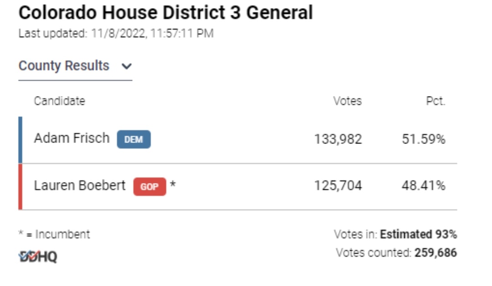This screenshot has height=286, width=492.
Task: Open the County Results dropdown
Action: pos(75,66)
